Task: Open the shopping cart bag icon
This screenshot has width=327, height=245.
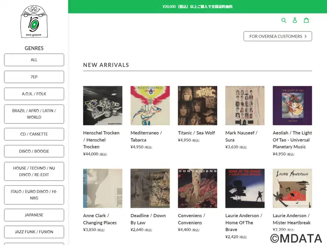Action: click(306, 20)
